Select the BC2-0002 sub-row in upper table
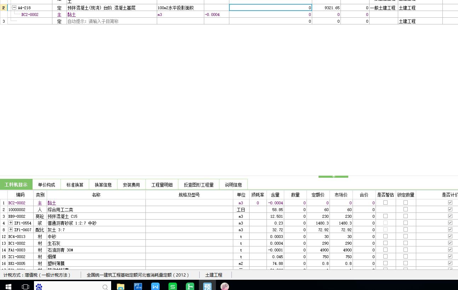Viewport: 458px width, 290px height. (x=30, y=15)
